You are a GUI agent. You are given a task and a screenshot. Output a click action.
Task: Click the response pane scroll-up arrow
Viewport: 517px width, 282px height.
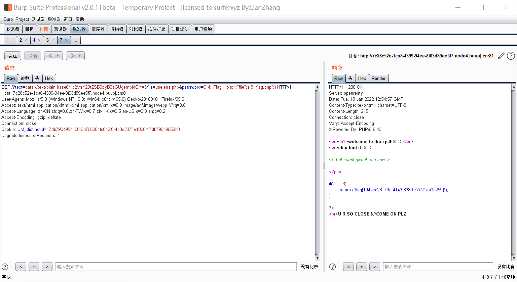(x=513, y=87)
